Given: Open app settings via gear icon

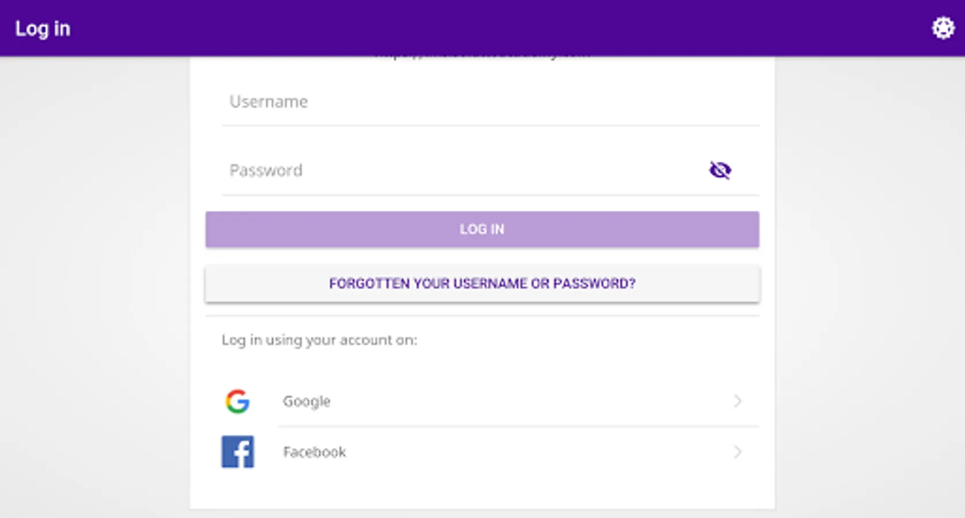Looking at the screenshot, I should (x=943, y=28).
